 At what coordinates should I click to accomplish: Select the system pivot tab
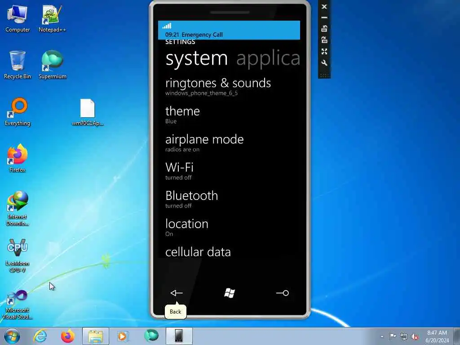pyautogui.click(x=197, y=58)
